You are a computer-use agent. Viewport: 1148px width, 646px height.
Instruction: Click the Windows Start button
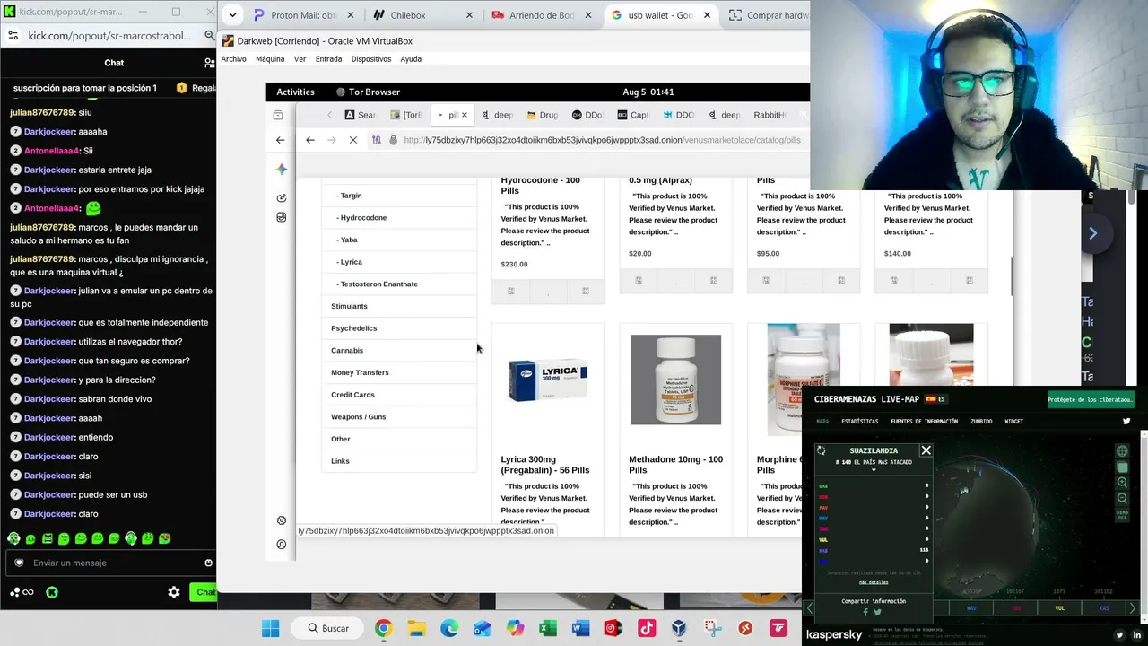click(270, 628)
